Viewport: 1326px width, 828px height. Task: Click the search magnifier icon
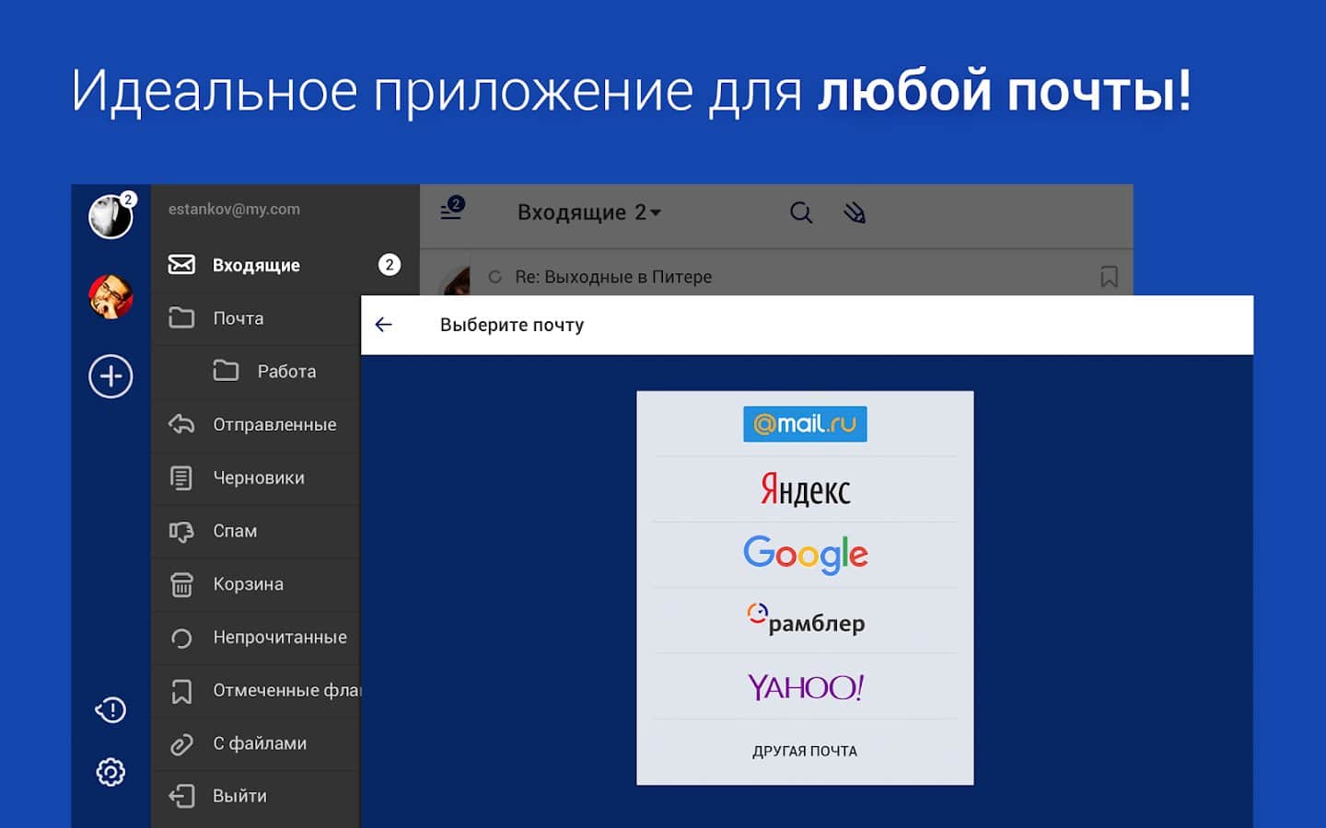[801, 213]
